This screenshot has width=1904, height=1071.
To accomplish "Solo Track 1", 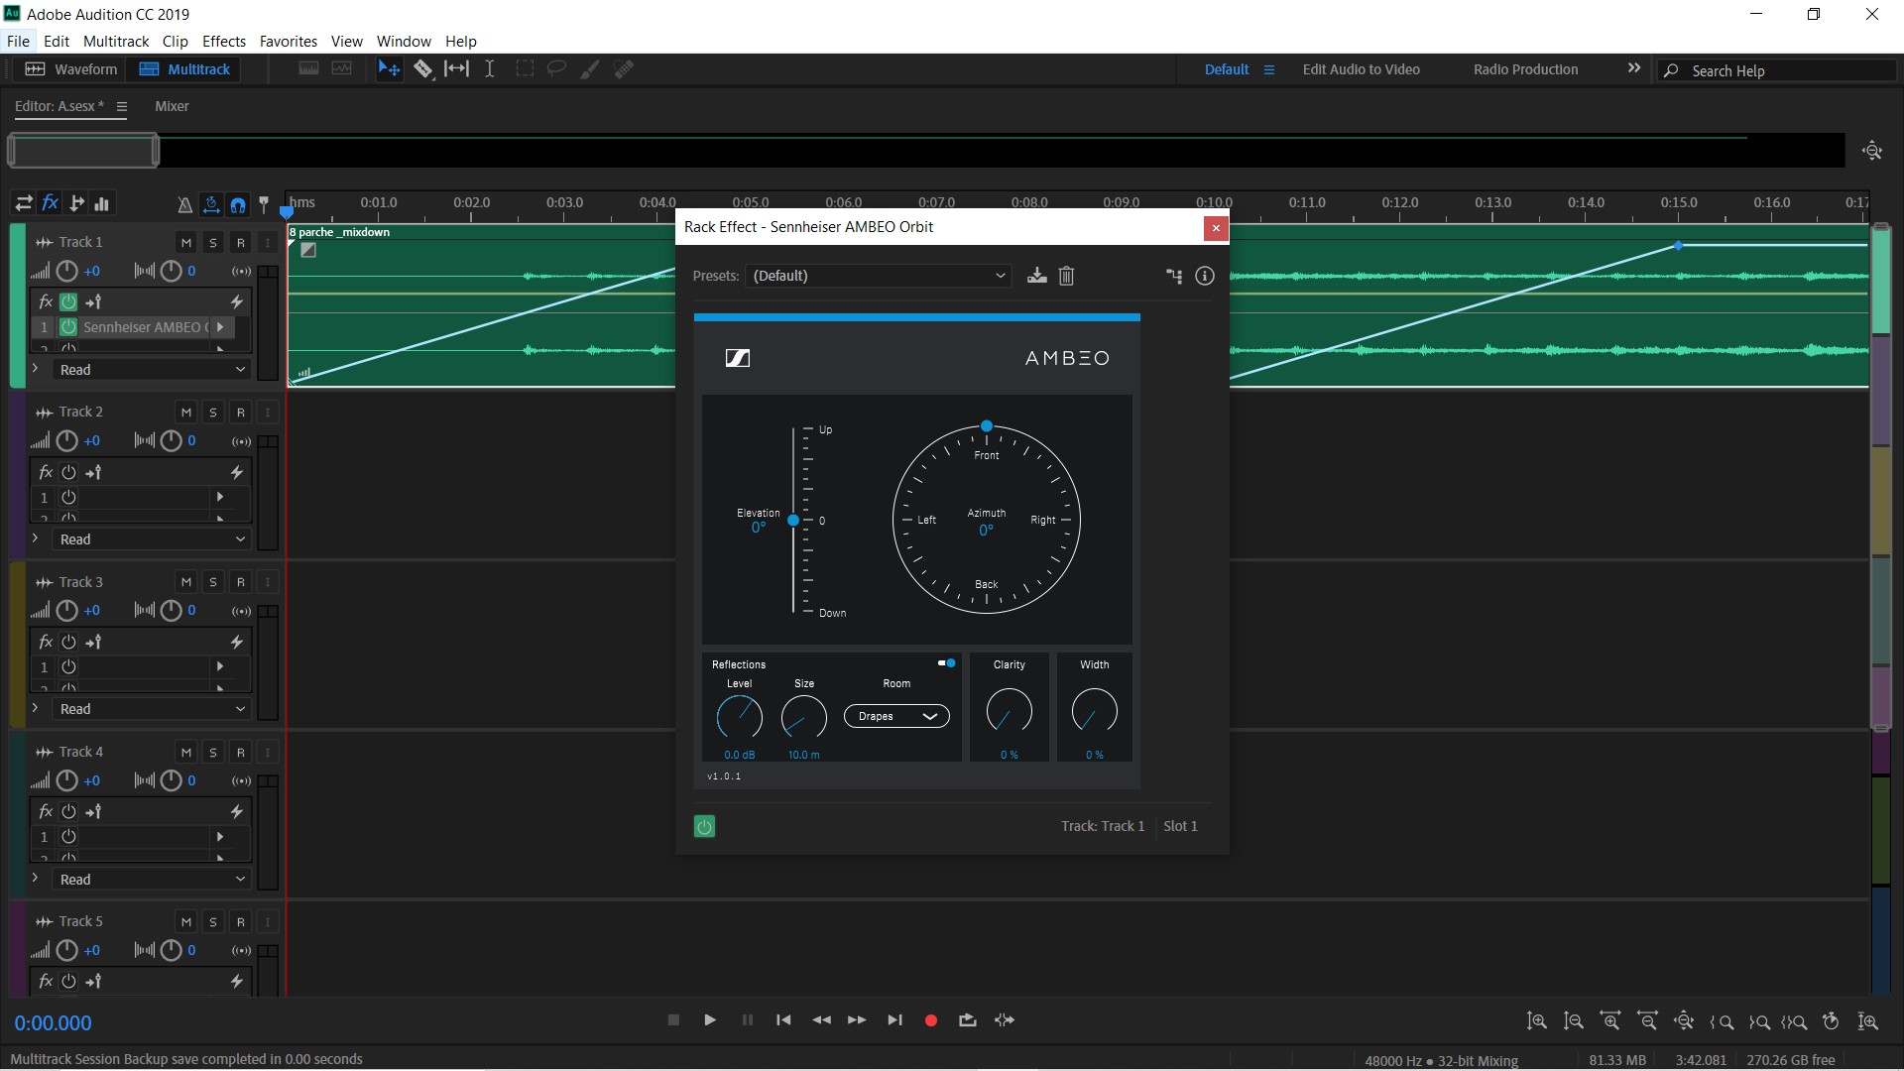I will point(212,243).
